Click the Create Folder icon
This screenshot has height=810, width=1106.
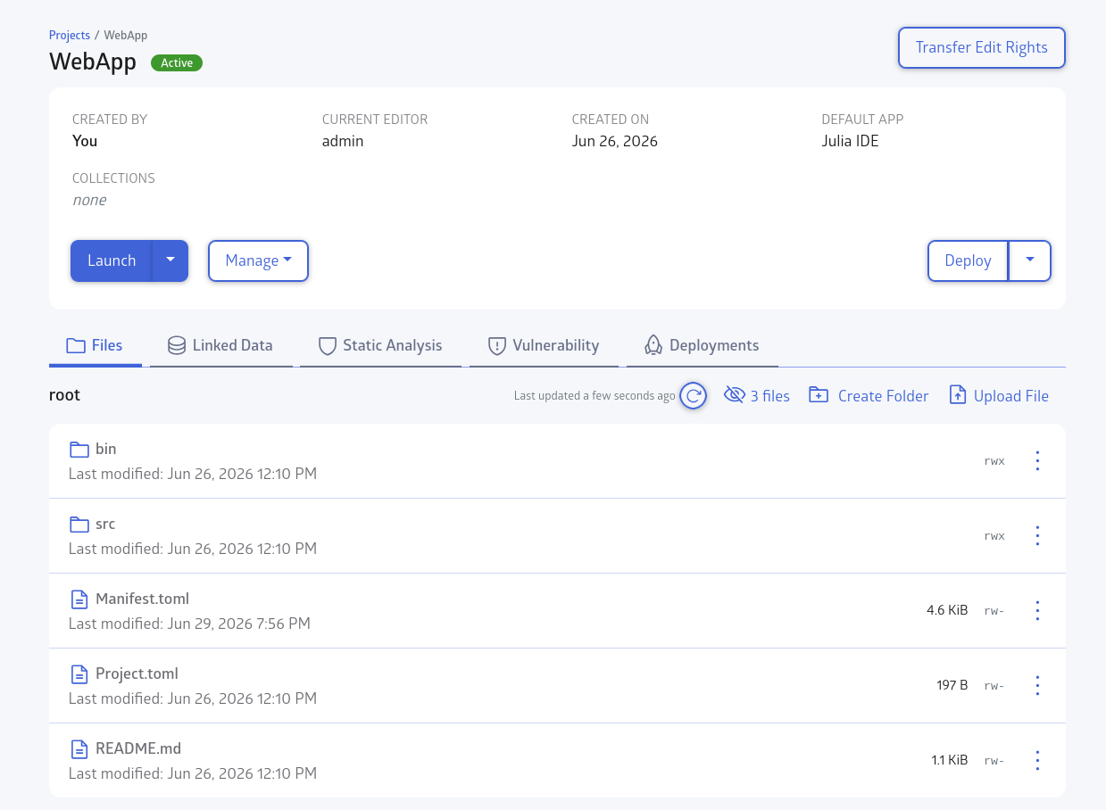tap(819, 395)
